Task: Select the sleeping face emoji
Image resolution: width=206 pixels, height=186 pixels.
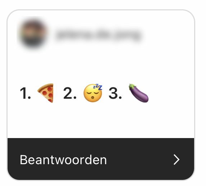Action: (x=93, y=93)
